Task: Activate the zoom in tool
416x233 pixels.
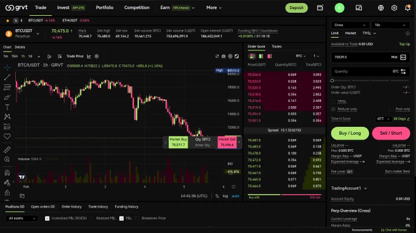Action: click(x=7, y=159)
